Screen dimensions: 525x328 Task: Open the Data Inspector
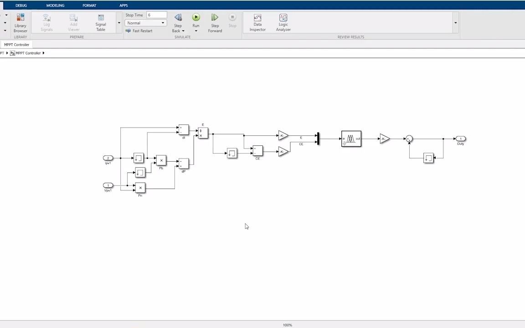pyautogui.click(x=257, y=23)
